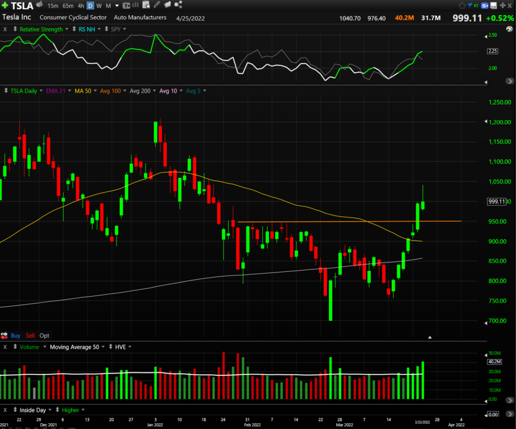Click the Inside Day pane scroll arrow button
Image resolution: width=516 pixels, height=429 pixels.
tap(509, 413)
